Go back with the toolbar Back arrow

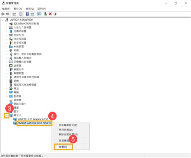(x=3, y=14)
